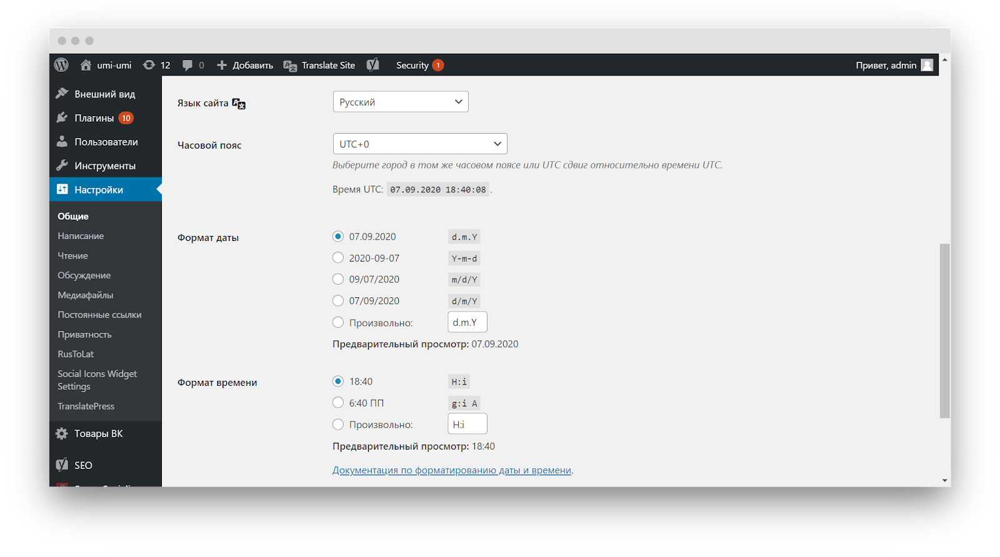Screen dimensions: 1000x557
Task: Click the SEO Yoast sidebar icon
Action: [62, 465]
